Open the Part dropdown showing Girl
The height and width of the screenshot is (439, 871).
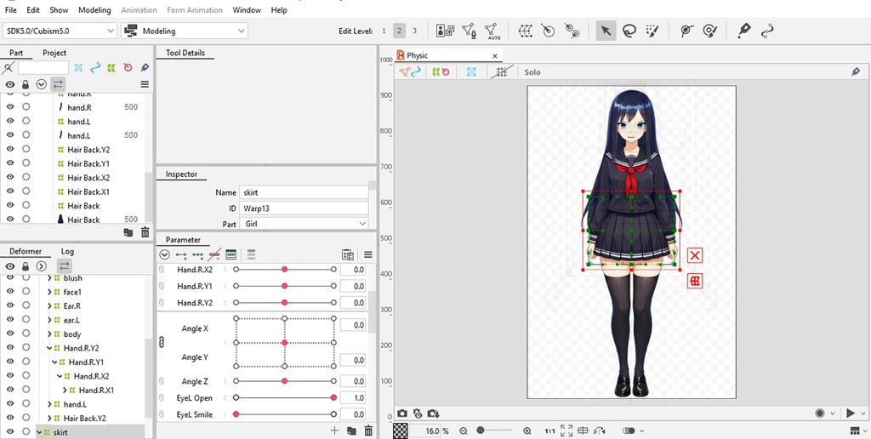point(304,224)
